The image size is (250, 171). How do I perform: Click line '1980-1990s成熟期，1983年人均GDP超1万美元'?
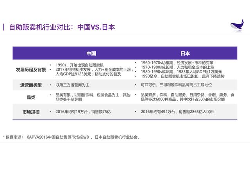click(x=181, y=71)
